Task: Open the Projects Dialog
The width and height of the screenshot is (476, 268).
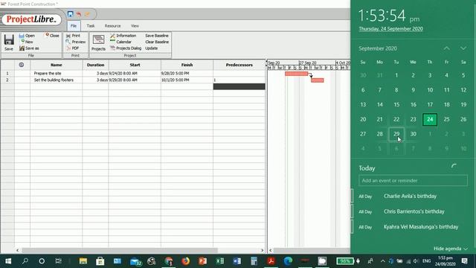Action: [126, 48]
